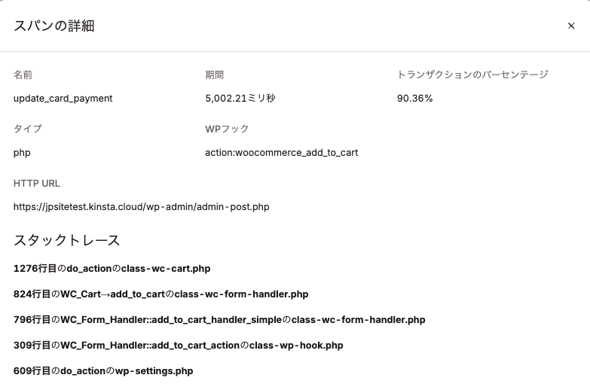
Task: Click the jpsitetest.kinsta.cloud admin-post.php URL
Action: click(142, 206)
